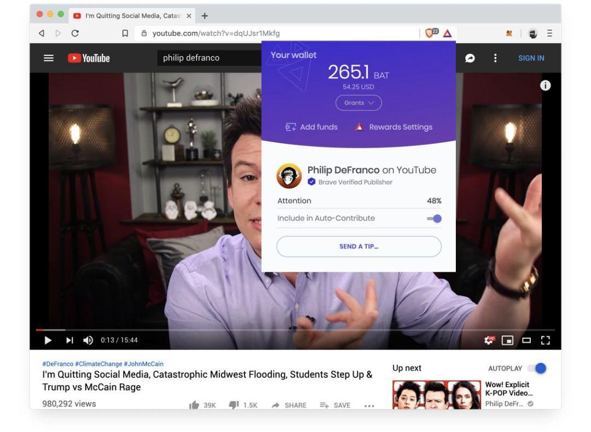Toggle Include in Auto-Contribute switch
Viewport: 591px width, 432px height.
click(x=434, y=219)
